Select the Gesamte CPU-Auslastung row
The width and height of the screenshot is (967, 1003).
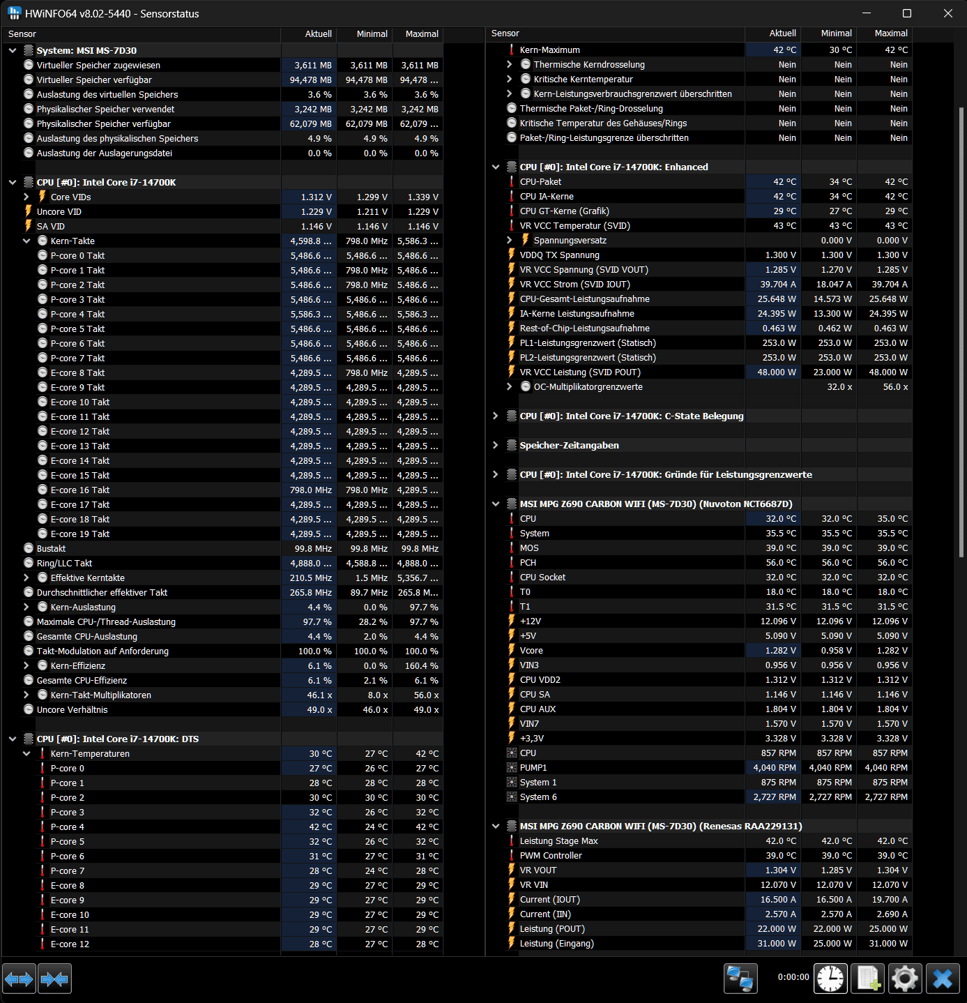223,636
